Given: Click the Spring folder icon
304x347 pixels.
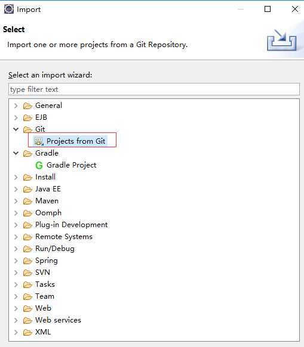Looking at the screenshot, I should coord(27,261).
